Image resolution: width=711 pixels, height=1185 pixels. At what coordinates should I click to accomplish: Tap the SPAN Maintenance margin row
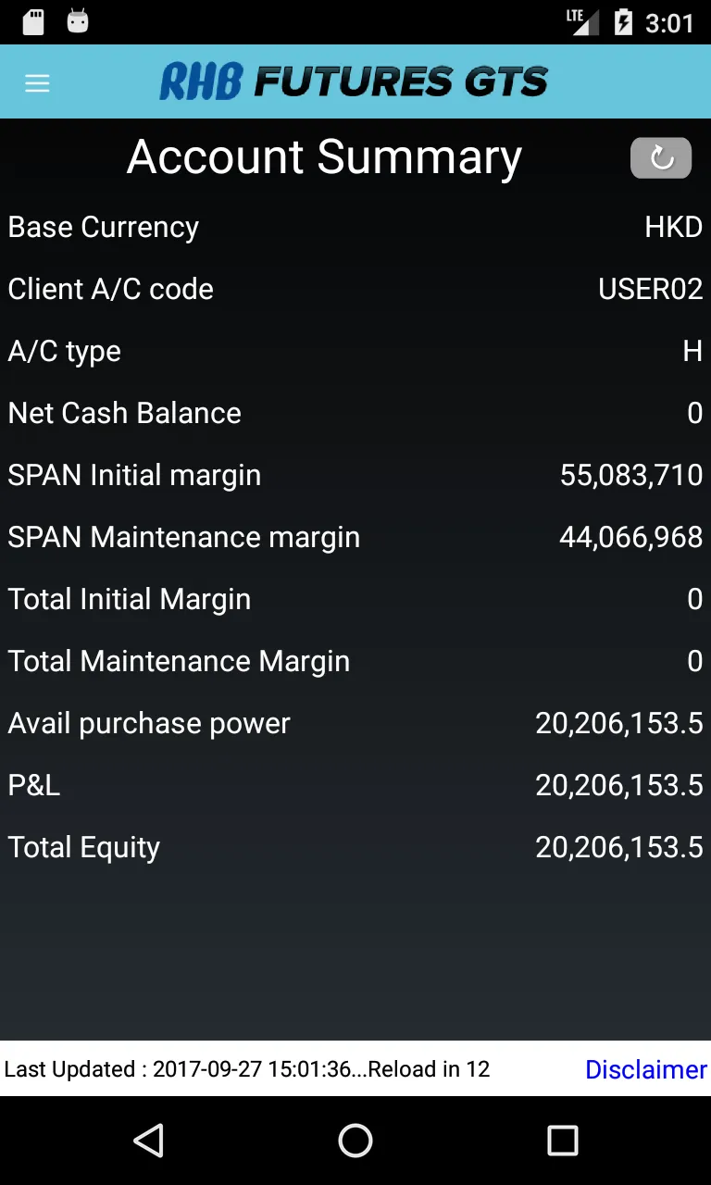355,537
